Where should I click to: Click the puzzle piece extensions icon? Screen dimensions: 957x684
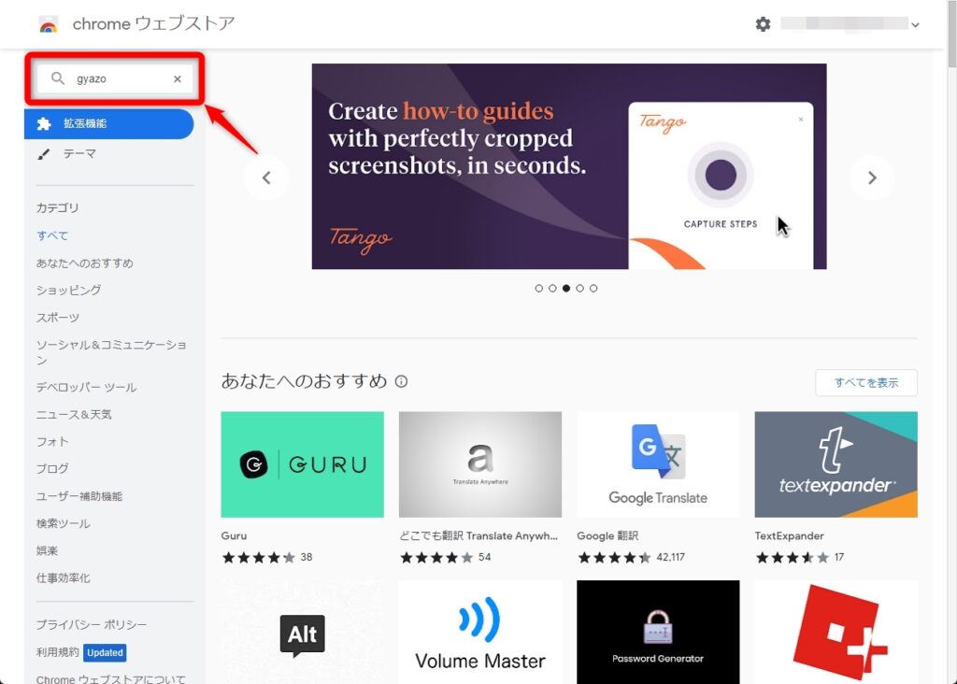[x=44, y=124]
